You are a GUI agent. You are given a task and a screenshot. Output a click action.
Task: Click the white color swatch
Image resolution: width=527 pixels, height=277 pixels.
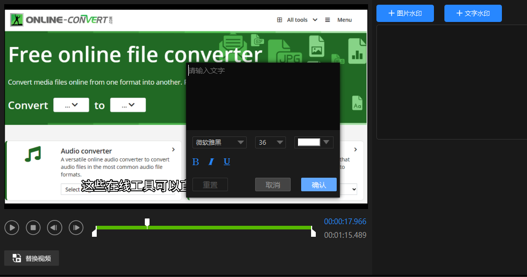tap(309, 142)
